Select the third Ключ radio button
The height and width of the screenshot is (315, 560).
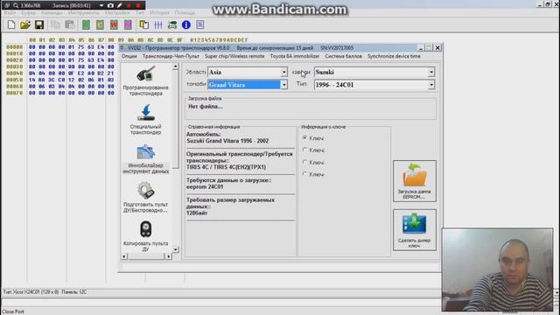tap(304, 162)
